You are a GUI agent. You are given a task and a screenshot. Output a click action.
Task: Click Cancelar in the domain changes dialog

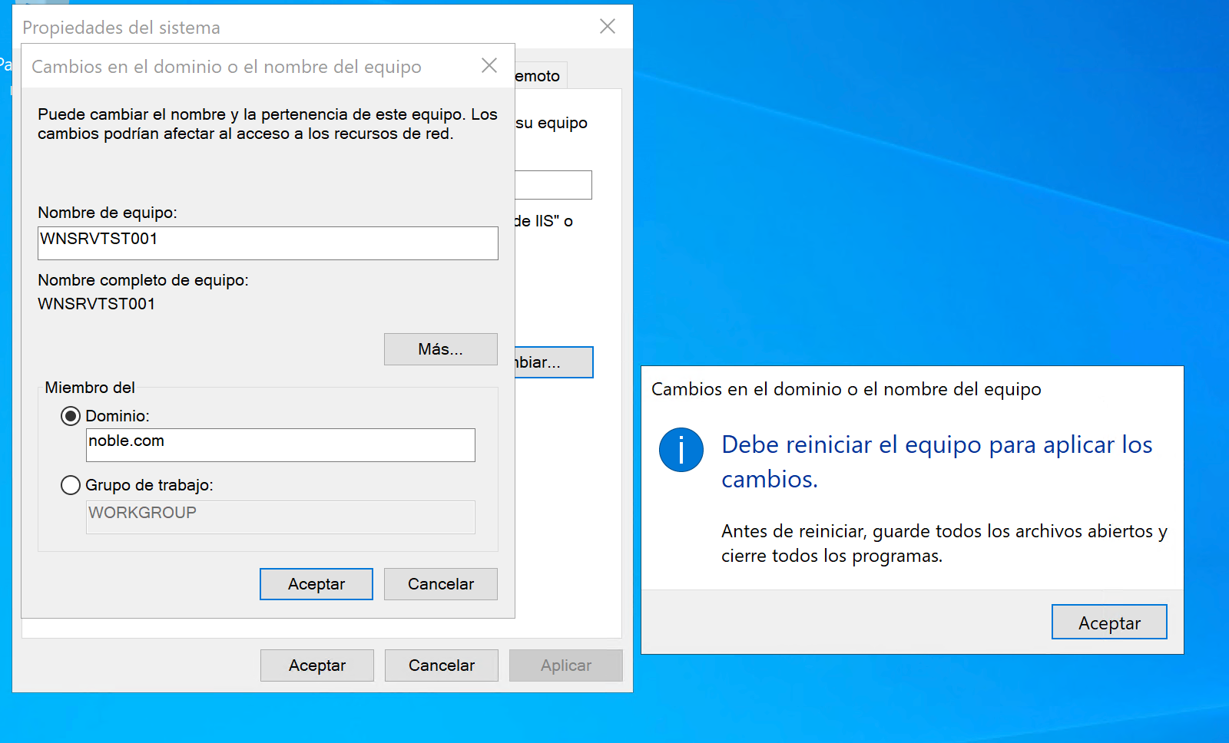[440, 584]
